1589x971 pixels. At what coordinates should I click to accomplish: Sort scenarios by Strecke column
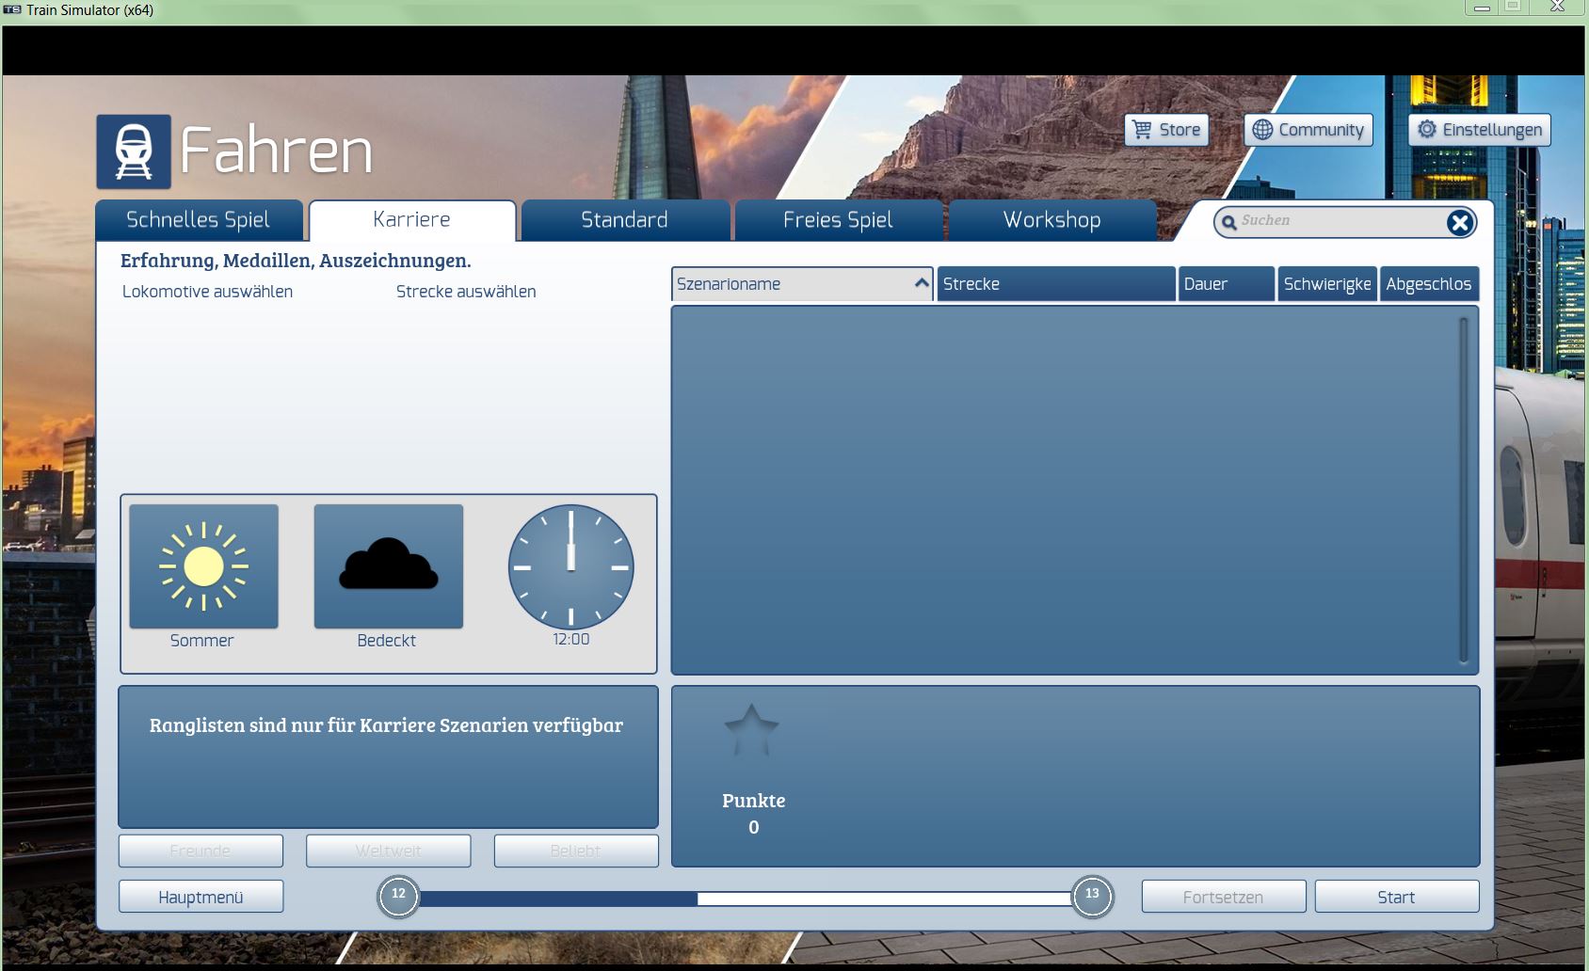[1056, 284]
